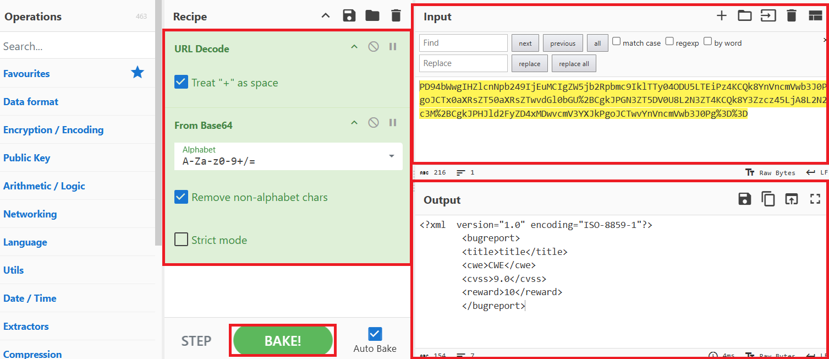Pause at the From Base64 operation

pyautogui.click(x=393, y=123)
